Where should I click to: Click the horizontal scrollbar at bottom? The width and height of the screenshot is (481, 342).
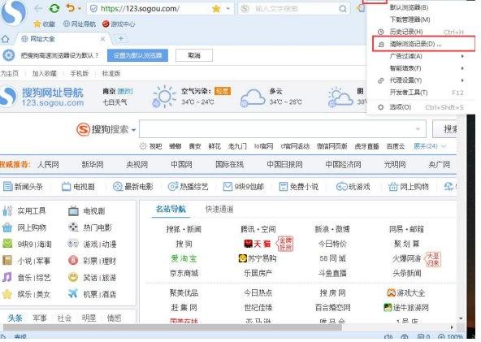tap(172, 327)
